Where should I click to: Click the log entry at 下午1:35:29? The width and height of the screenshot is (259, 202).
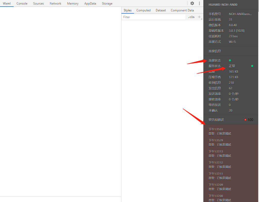point(220,143)
